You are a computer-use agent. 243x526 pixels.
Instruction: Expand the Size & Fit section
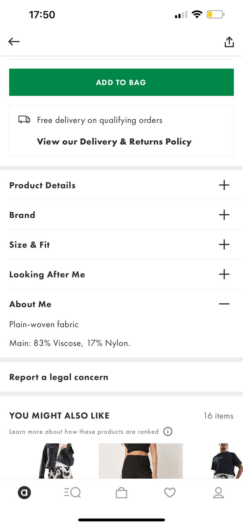tap(121, 245)
